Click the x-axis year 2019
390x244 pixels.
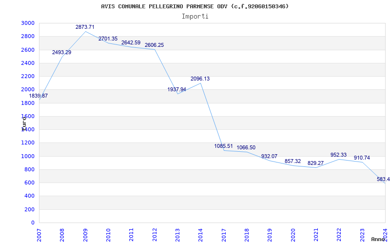(x=270, y=235)
